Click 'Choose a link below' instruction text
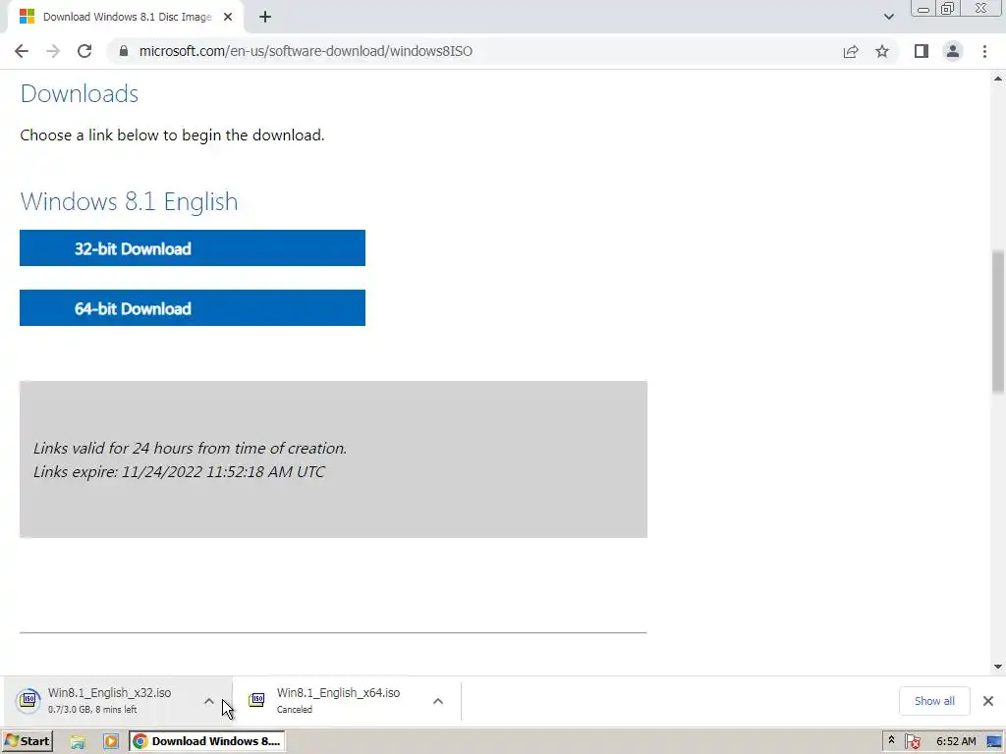This screenshot has height=754, width=1006. [x=172, y=135]
